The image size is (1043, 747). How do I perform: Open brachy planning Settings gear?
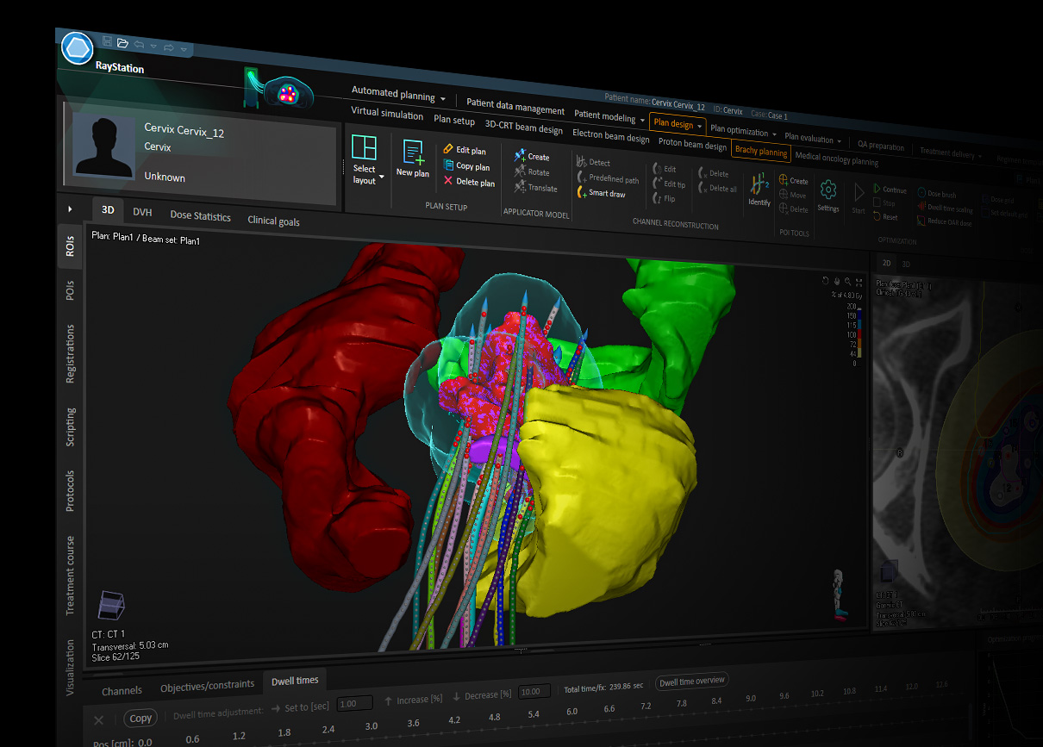(x=828, y=190)
